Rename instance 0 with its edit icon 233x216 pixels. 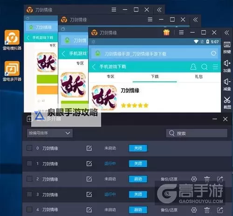(x=89, y=148)
